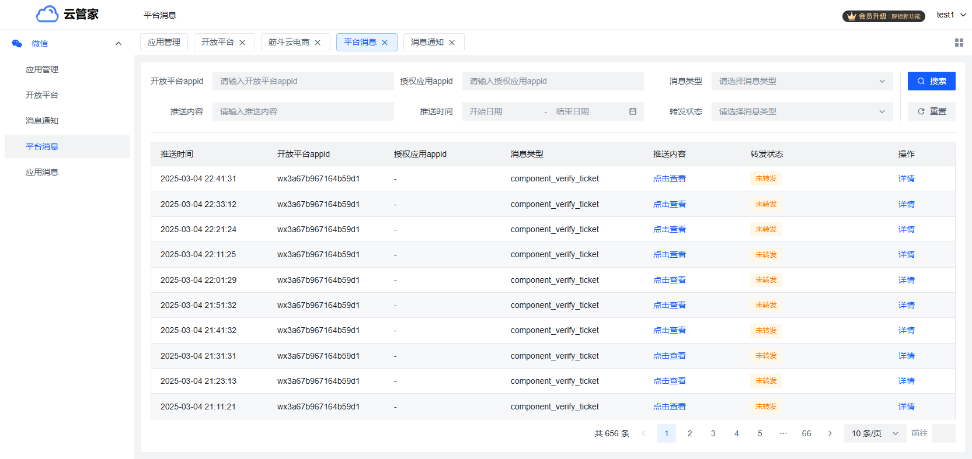This screenshot has width=972, height=459.
Task: Close the 消息通知 tab
Action: 452,43
